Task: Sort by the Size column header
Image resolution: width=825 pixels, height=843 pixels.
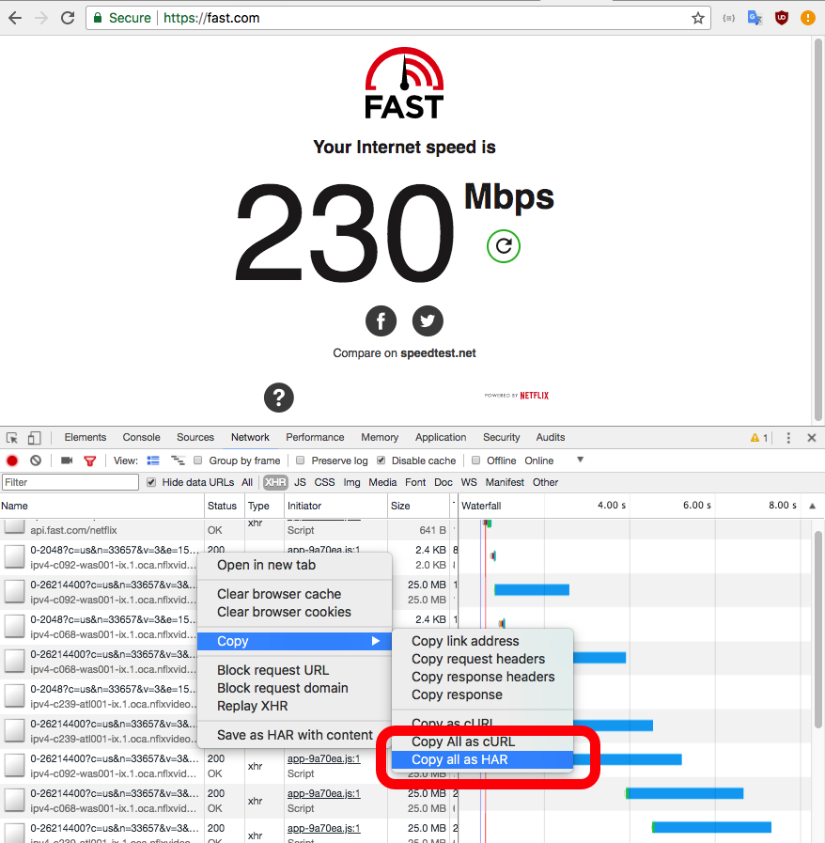Action: [x=419, y=506]
